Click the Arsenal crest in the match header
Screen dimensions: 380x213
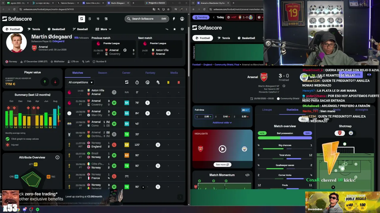(264, 77)
